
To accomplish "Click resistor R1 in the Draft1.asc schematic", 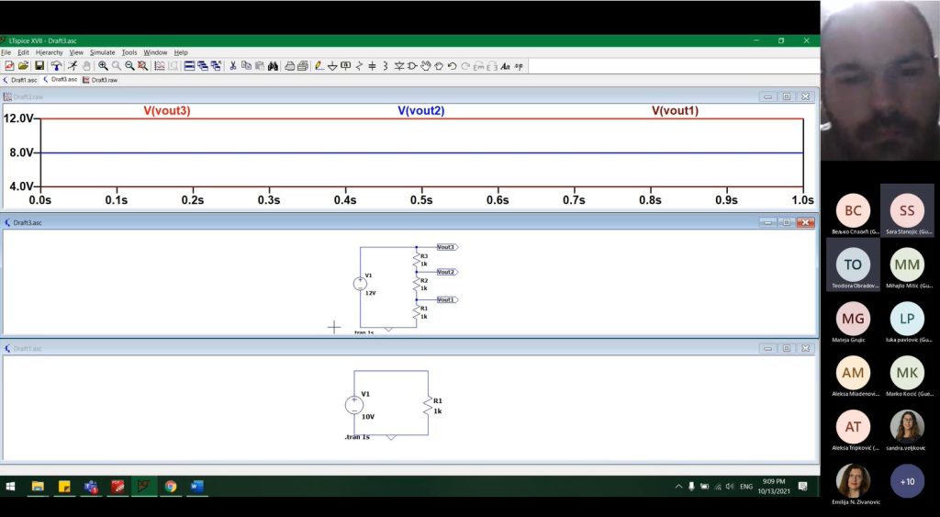I will click(428, 406).
